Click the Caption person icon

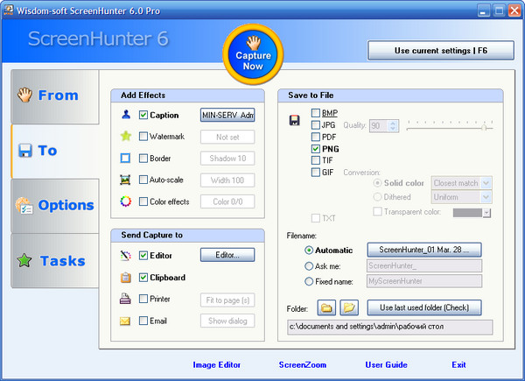click(125, 115)
